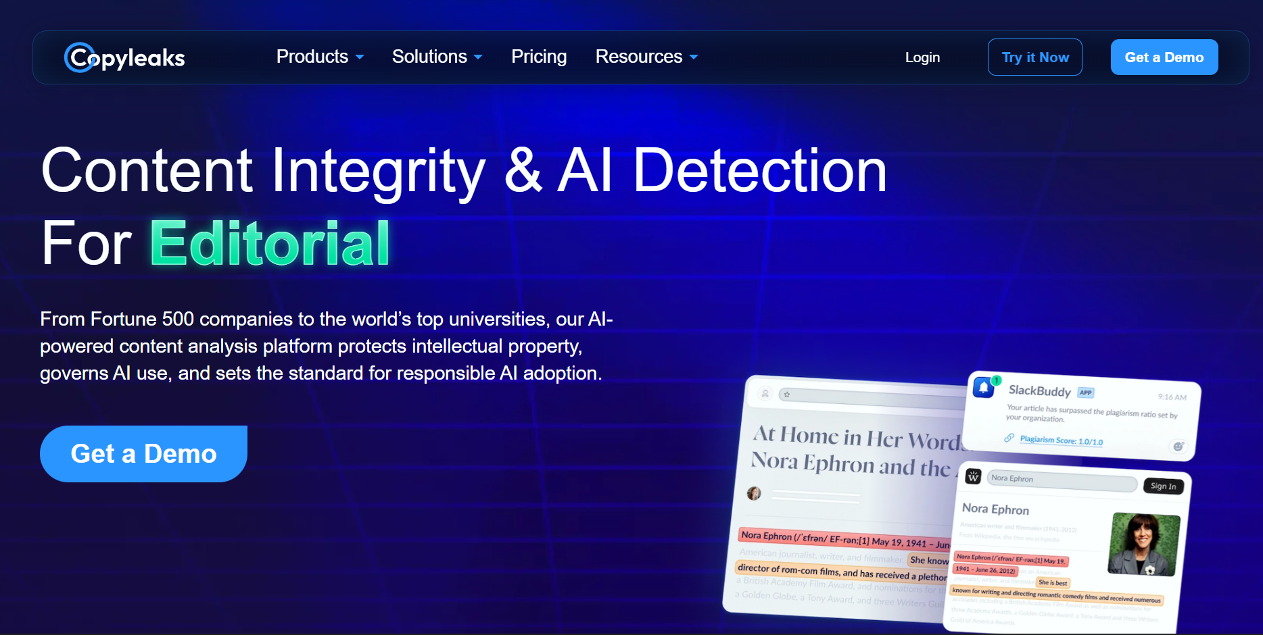Image resolution: width=1263 pixels, height=635 pixels.
Task: Open the Solutions dropdown
Action: 437,57
